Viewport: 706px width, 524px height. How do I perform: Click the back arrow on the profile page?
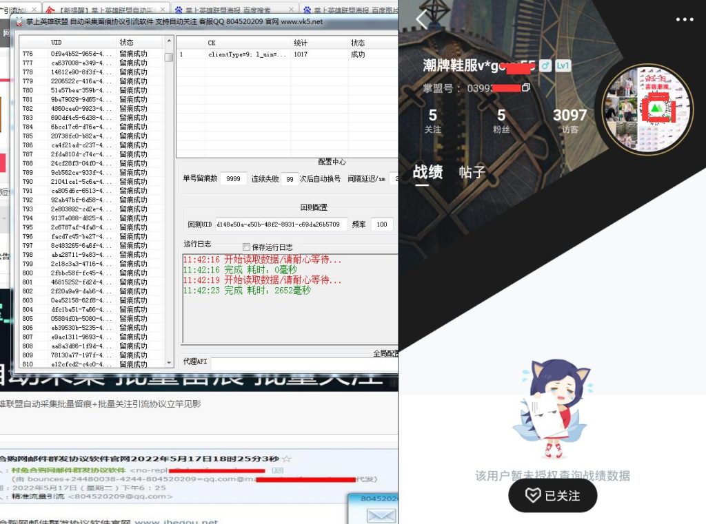421,20
